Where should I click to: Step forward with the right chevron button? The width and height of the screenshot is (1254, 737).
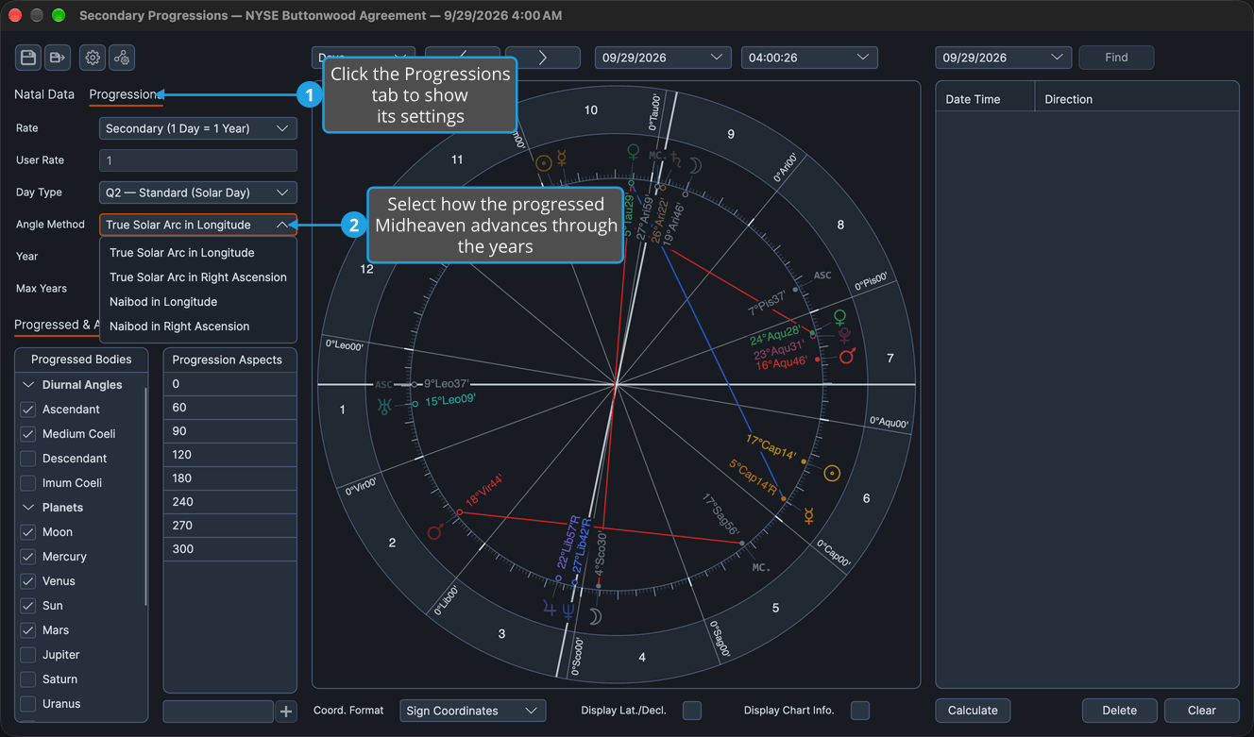[x=543, y=58]
